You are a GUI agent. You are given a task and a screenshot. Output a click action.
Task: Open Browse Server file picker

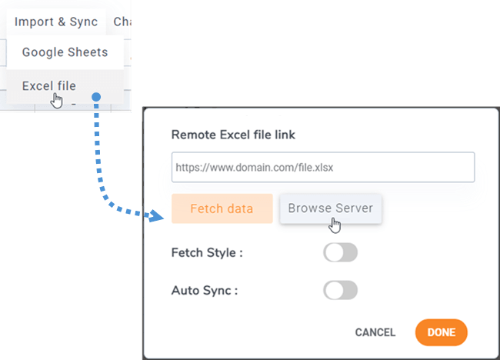click(x=331, y=208)
